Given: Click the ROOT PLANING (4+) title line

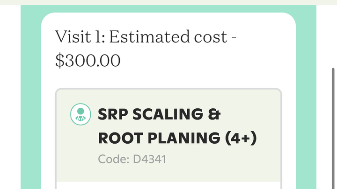Looking at the screenshot, I should [x=177, y=138].
